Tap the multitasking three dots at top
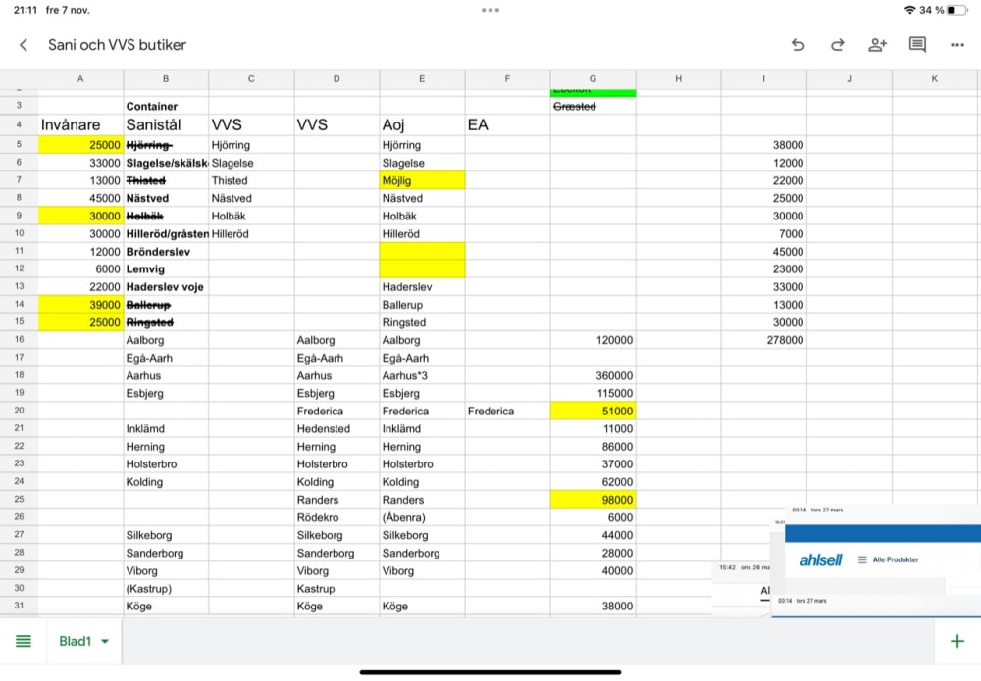981x681 pixels. pyautogui.click(x=490, y=10)
